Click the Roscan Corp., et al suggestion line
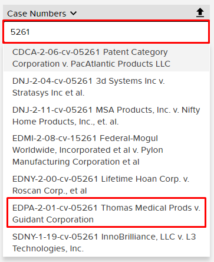The image size is (214, 262). click(50, 191)
